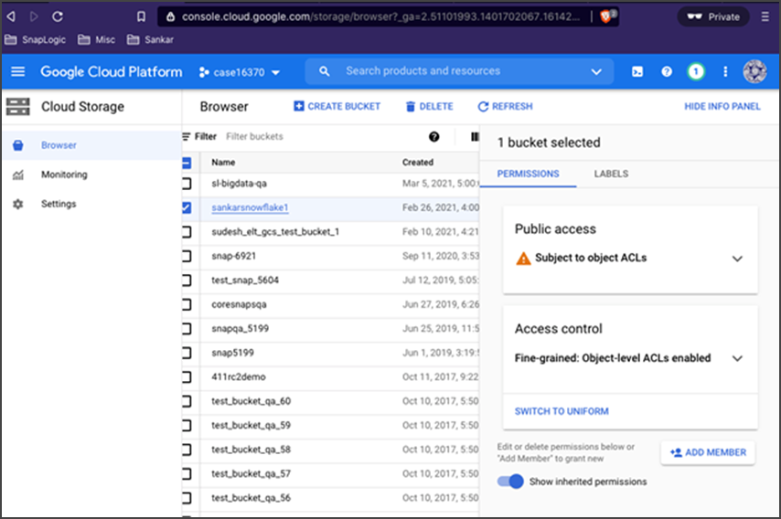This screenshot has width=781, height=519.
Task: Click the Monitoring chart sidebar icon
Action: click(18, 175)
